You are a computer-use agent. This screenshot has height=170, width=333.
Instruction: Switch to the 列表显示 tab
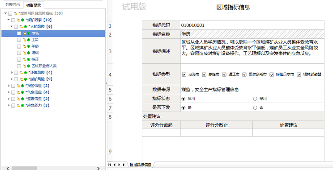coord(13,5)
